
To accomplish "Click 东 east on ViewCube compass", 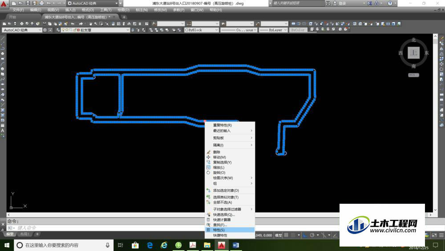I will 427,53.
